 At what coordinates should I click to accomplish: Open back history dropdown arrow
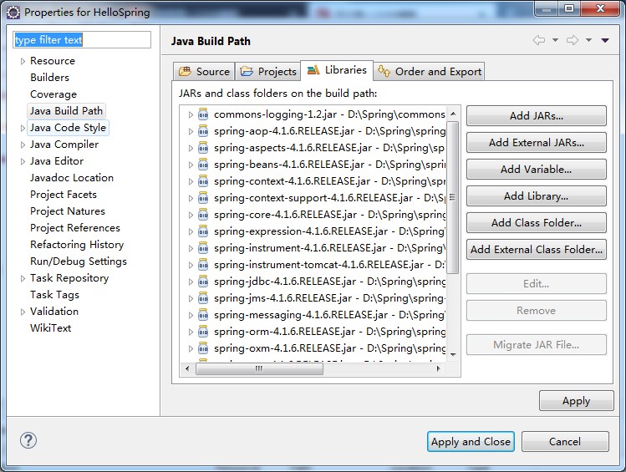(555, 40)
